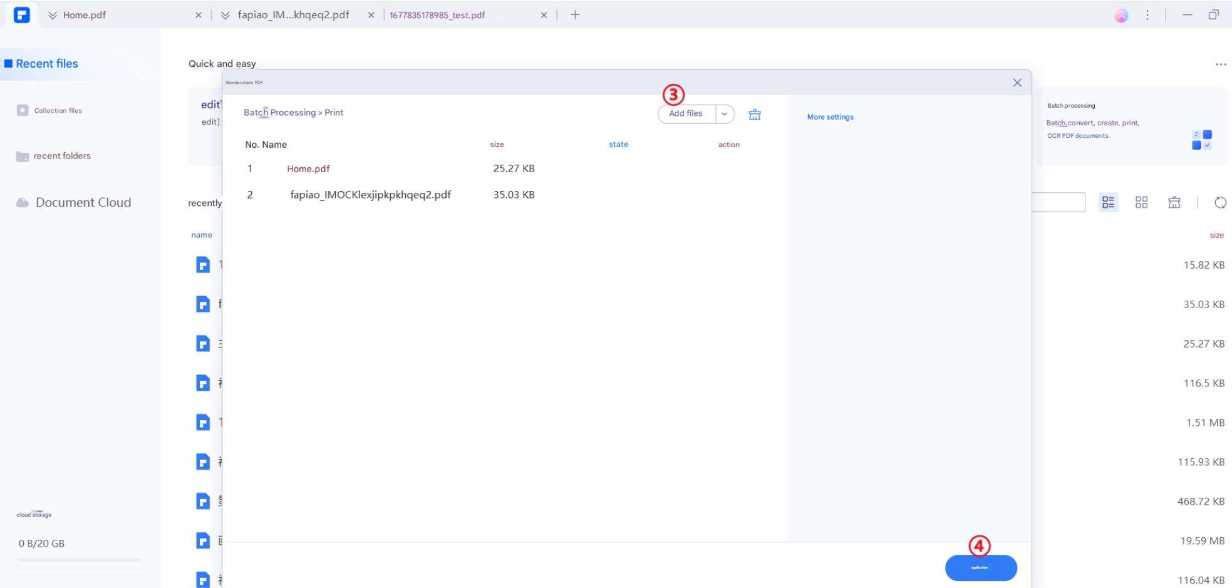The height and width of the screenshot is (588, 1232).
Task: Click the Wondershare PDF app logo
Action: pos(22,15)
